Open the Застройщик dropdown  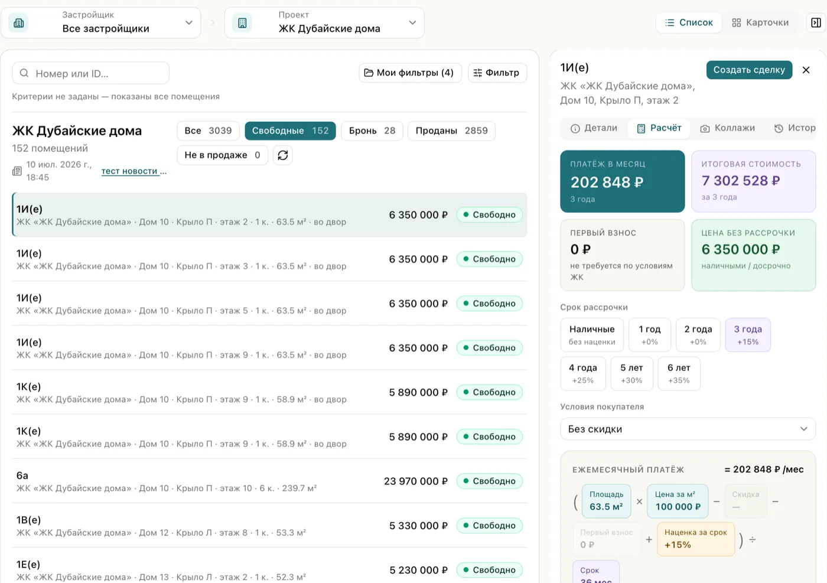pyautogui.click(x=101, y=22)
